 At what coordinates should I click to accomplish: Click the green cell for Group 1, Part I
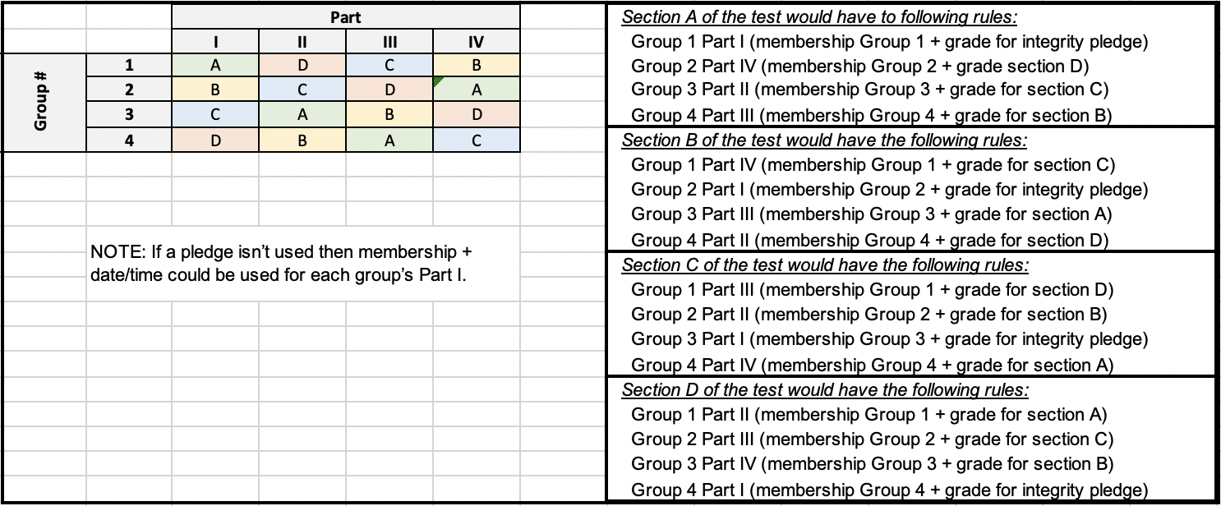pyautogui.click(x=215, y=65)
